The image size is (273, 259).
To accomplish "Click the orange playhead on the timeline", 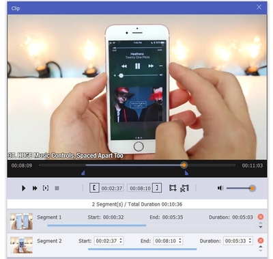I will 184,165.
